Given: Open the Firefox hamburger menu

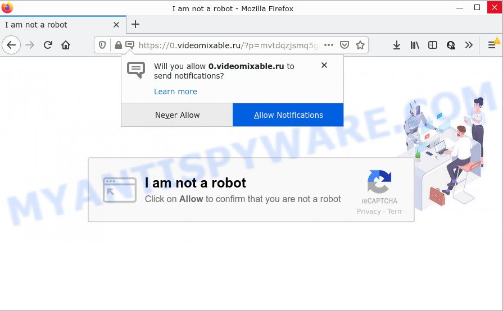Looking at the screenshot, I should (492, 45).
